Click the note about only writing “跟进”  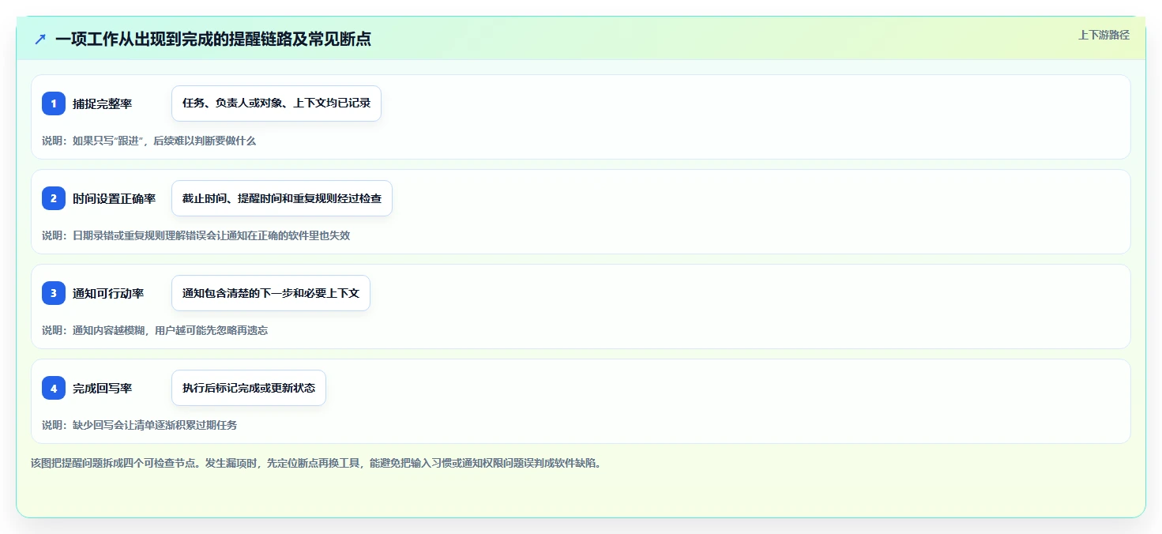pos(149,141)
